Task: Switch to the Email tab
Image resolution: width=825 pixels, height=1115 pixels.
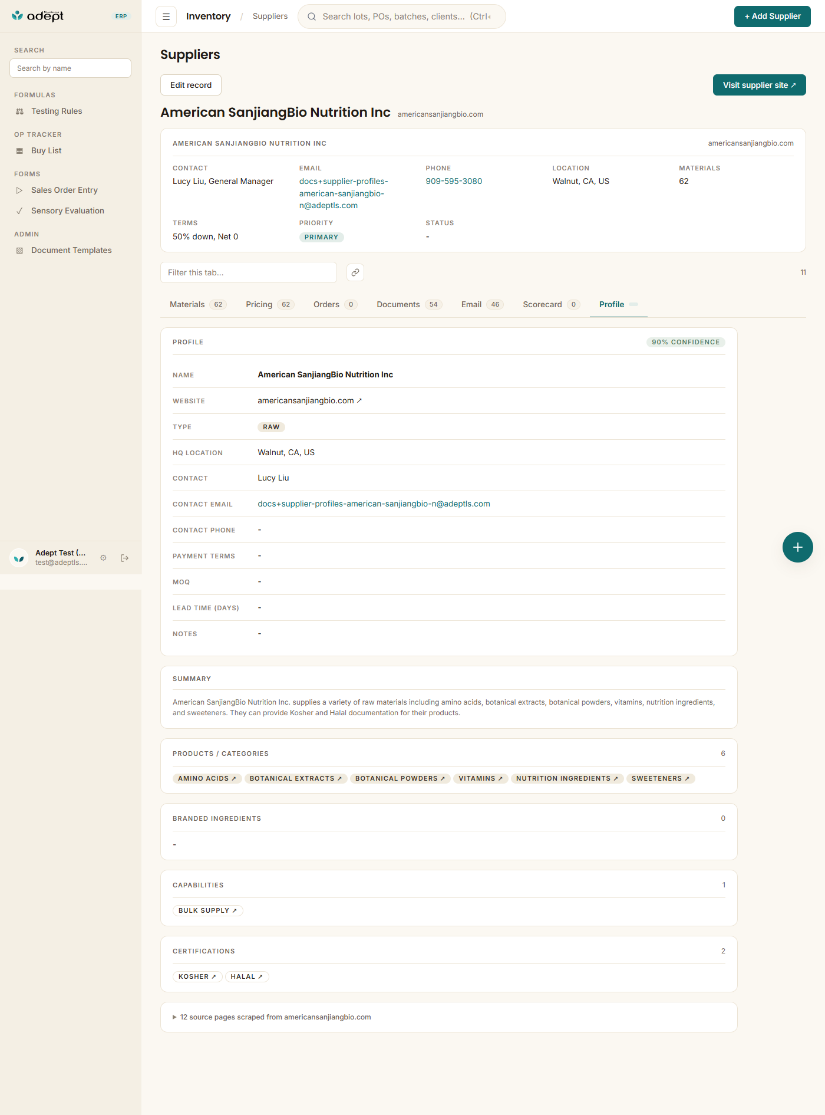Action: coord(482,304)
